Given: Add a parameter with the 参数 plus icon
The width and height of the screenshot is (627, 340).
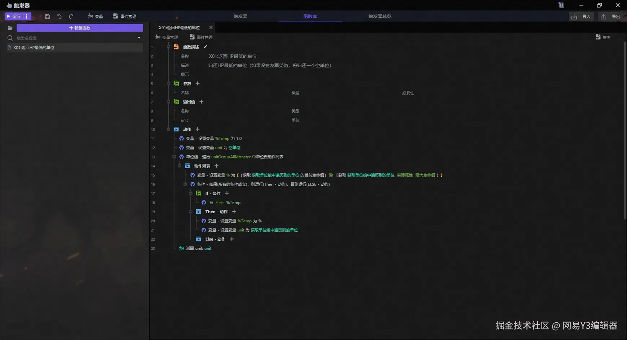Looking at the screenshot, I should coord(198,83).
